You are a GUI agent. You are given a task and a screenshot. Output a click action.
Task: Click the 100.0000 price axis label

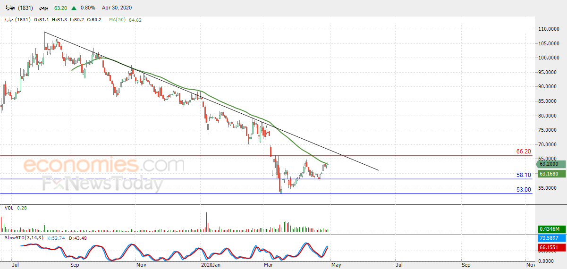(x=550, y=58)
